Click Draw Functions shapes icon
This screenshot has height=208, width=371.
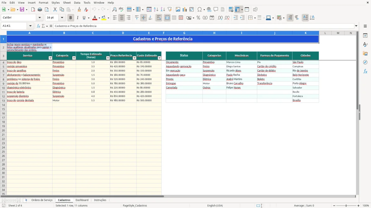click(x=255, y=10)
